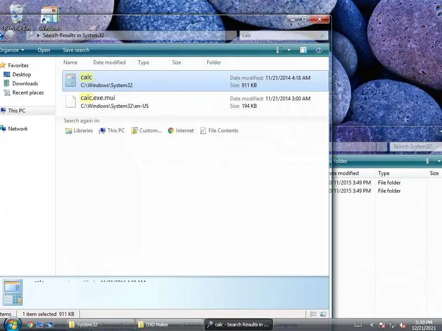Click the 11/21/2014 4:18 AM date text

point(288,78)
